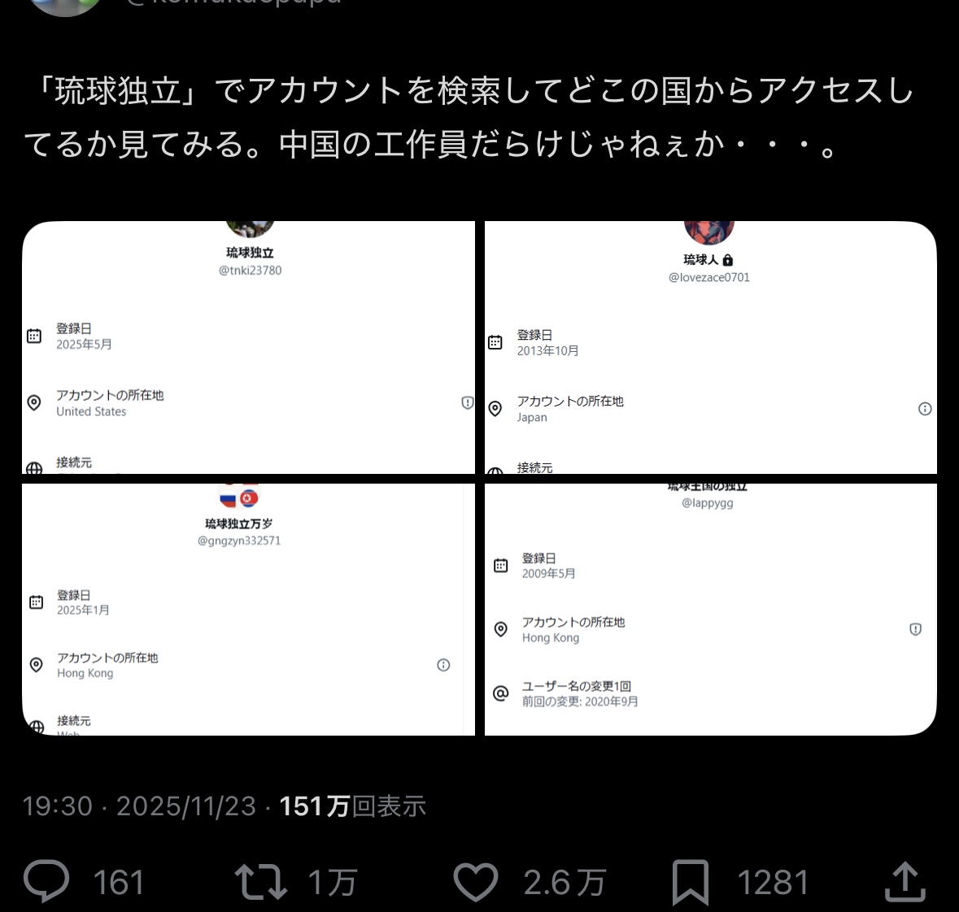Open the 1万 reposts count

(x=332, y=883)
